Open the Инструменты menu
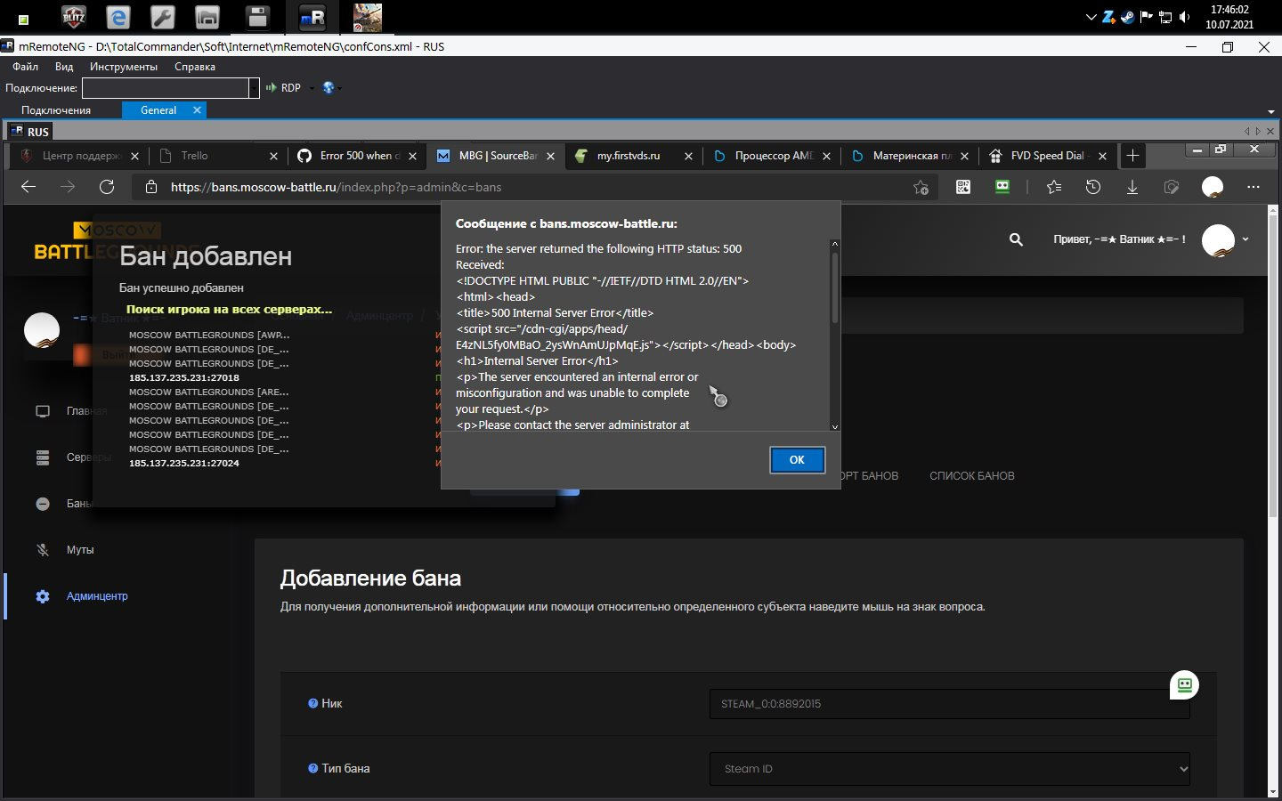This screenshot has width=1282, height=801. pos(124,67)
